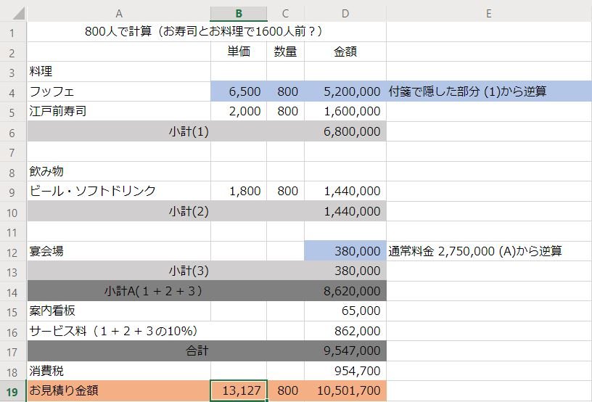Click the 800 quantity in row 5
Image resolution: width=592 pixels, height=402 pixels.
(x=285, y=111)
